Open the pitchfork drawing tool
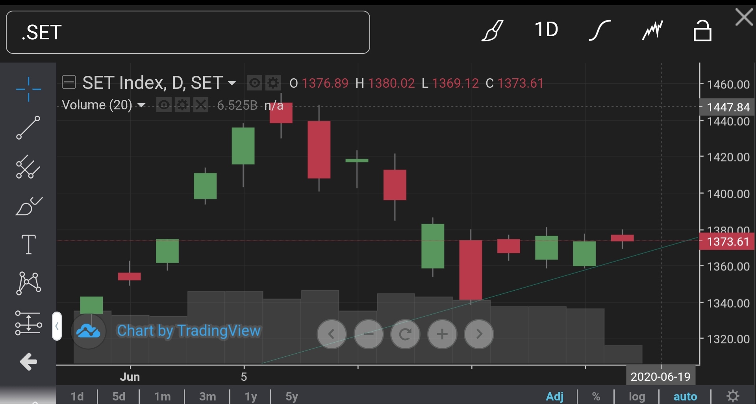The width and height of the screenshot is (756, 404). (x=28, y=167)
